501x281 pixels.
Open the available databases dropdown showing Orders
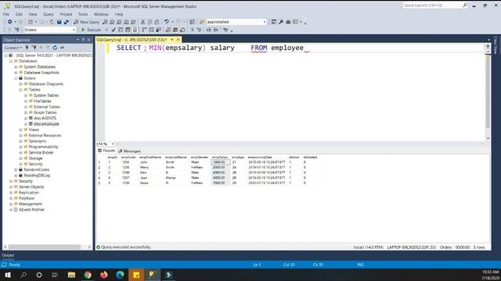49,30
